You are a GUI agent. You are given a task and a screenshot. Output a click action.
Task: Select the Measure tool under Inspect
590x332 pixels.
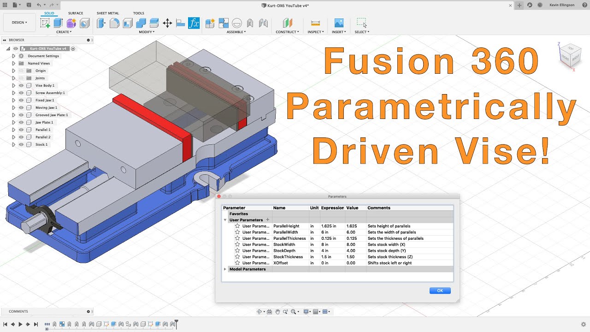315,23
